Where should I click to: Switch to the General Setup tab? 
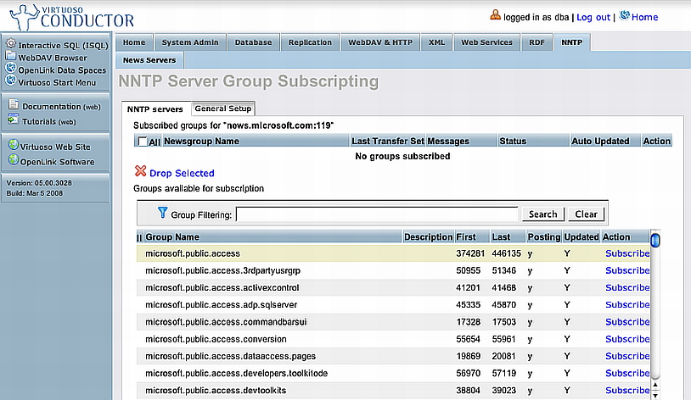(222, 108)
